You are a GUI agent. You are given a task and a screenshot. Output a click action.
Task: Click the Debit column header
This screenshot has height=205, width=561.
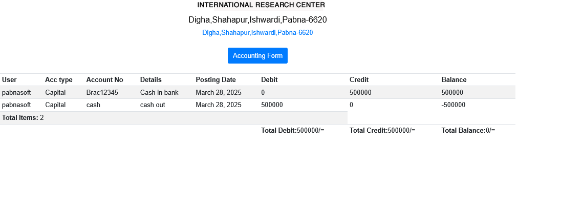(269, 79)
